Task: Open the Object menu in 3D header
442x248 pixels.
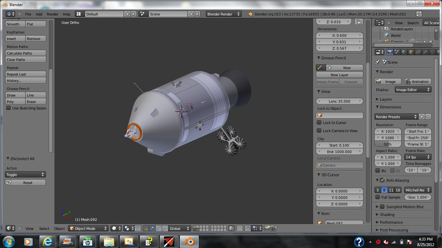Action: [x=59, y=228]
